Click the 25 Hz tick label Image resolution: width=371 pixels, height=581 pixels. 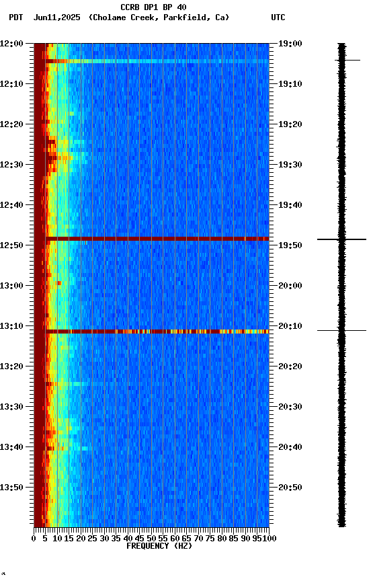(92, 539)
